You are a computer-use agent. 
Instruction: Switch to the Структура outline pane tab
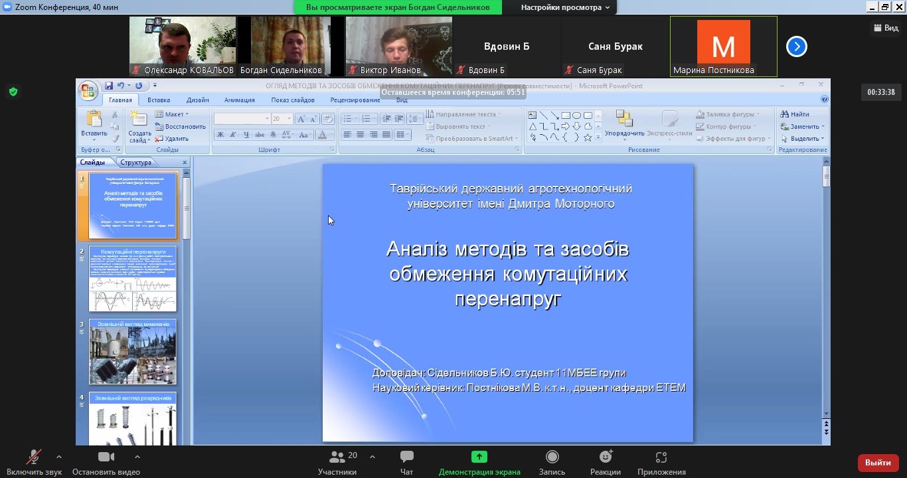[x=135, y=163]
